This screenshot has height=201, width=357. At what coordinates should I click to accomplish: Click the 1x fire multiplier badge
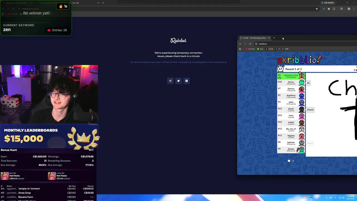(63, 6)
